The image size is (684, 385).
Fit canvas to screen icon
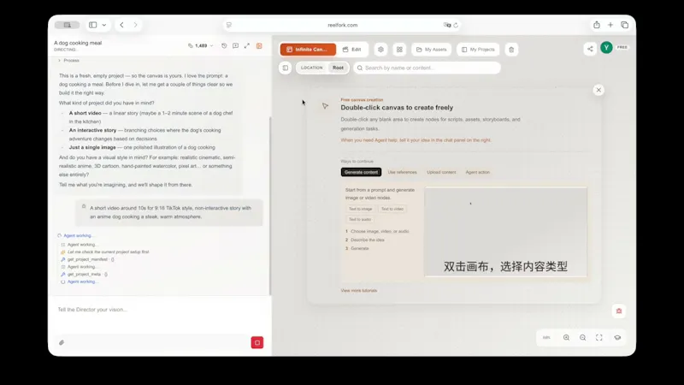click(x=599, y=337)
